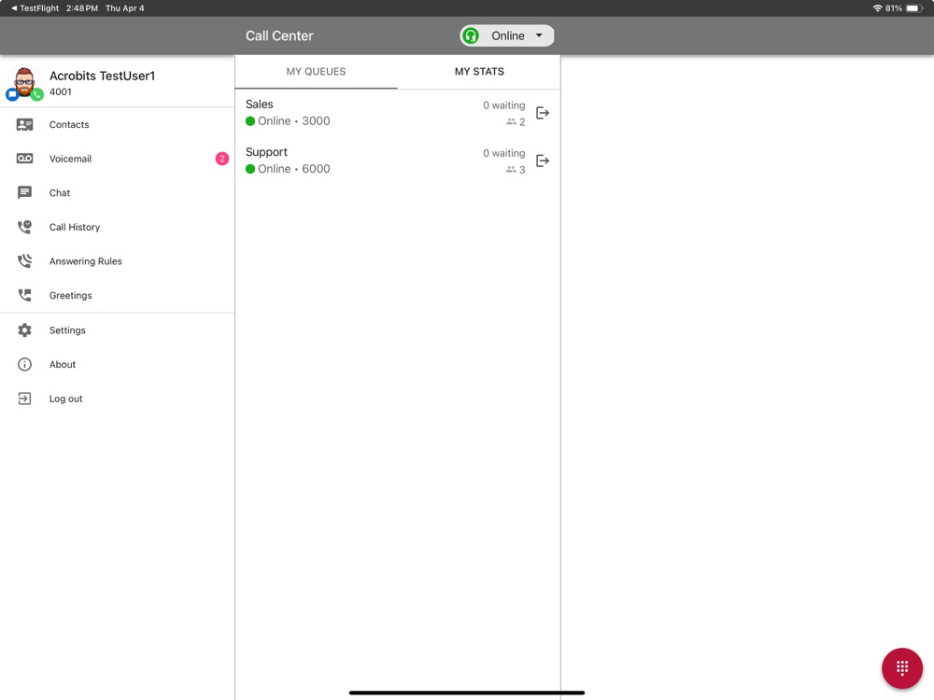Click the Call Center title

pyautogui.click(x=278, y=35)
